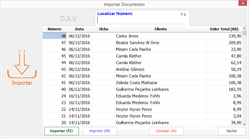Click the value 183,59
This screenshot has height=138, width=249.
(x=235, y=89)
